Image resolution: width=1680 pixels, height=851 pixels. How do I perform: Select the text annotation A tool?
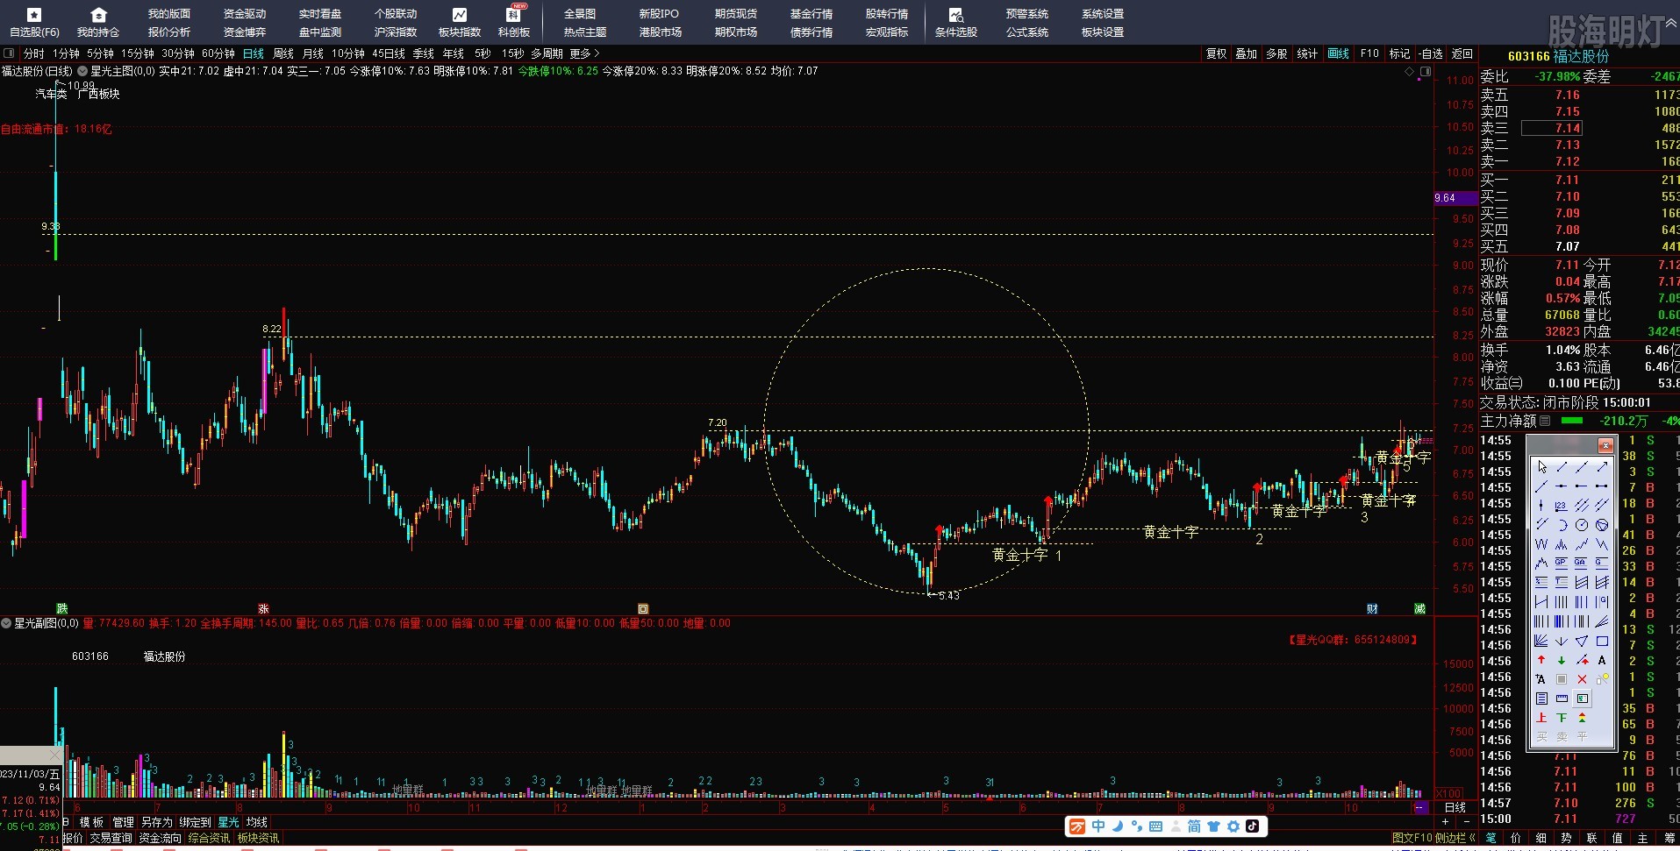click(x=1602, y=659)
